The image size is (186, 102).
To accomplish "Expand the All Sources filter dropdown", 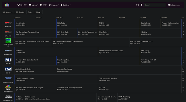I will [x=8, y=12].
